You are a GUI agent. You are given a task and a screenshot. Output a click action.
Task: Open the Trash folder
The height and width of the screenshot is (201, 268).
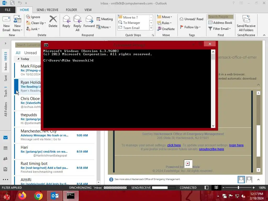(x=6, y=92)
